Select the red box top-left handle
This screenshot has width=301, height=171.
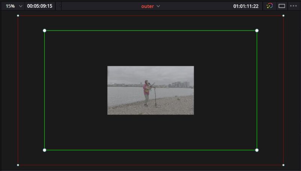pyautogui.click(x=18, y=15)
